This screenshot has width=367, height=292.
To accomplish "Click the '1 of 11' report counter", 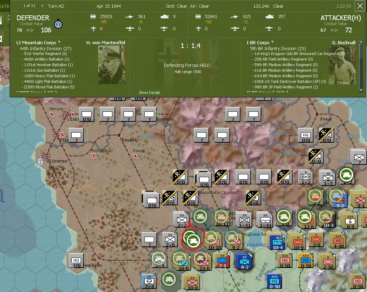I will pyautogui.click(x=29, y=6).
